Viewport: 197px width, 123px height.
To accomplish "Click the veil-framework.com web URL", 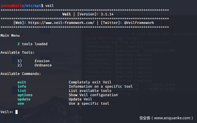I will point(61,23).
